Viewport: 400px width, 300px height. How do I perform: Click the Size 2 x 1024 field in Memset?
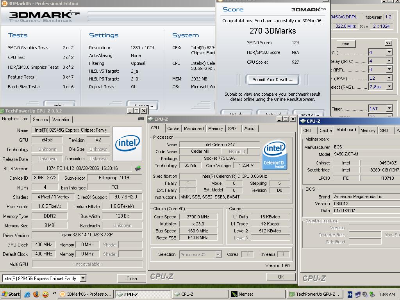pyautogui.click(x=381, y=26)
